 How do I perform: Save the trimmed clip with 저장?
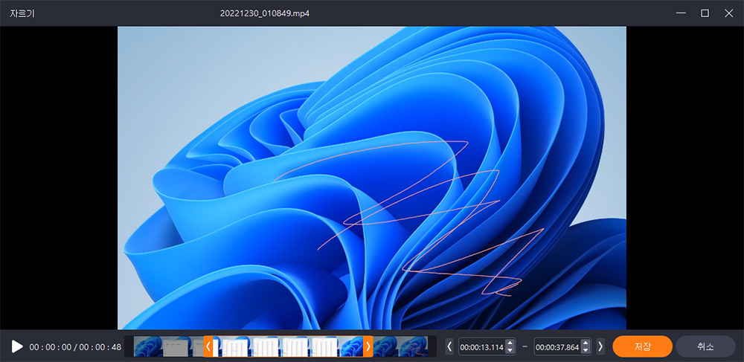pyautogui.click(x=643, y=346)
